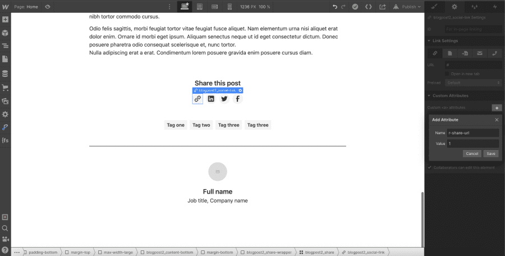Open the Add Elements panel
This screenshot has width=505, height=256.
(x=5, y=19)
